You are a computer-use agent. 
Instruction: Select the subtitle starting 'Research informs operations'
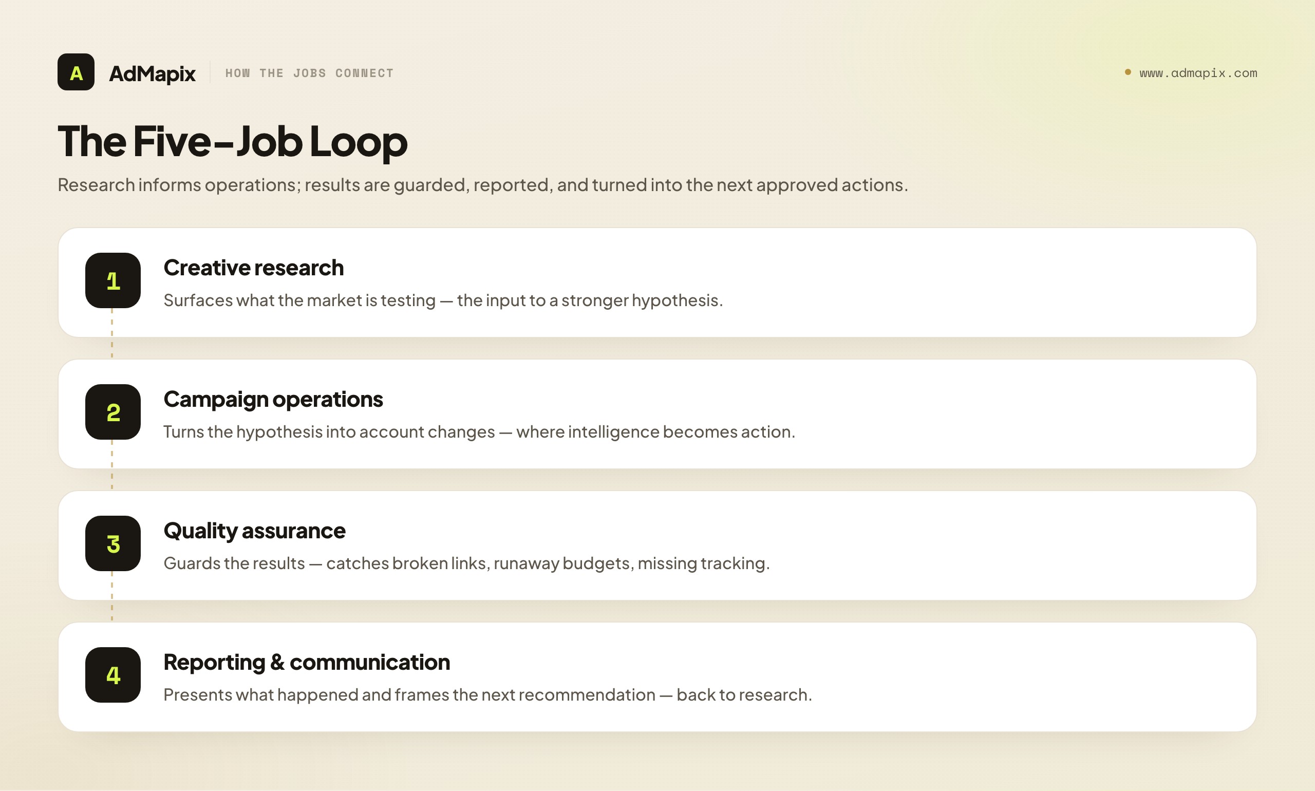click(x=482, y=185)
